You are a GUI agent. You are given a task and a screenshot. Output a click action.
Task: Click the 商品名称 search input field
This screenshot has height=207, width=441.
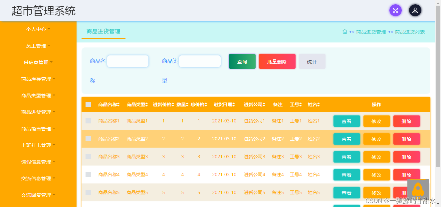(x=127, y=61)
